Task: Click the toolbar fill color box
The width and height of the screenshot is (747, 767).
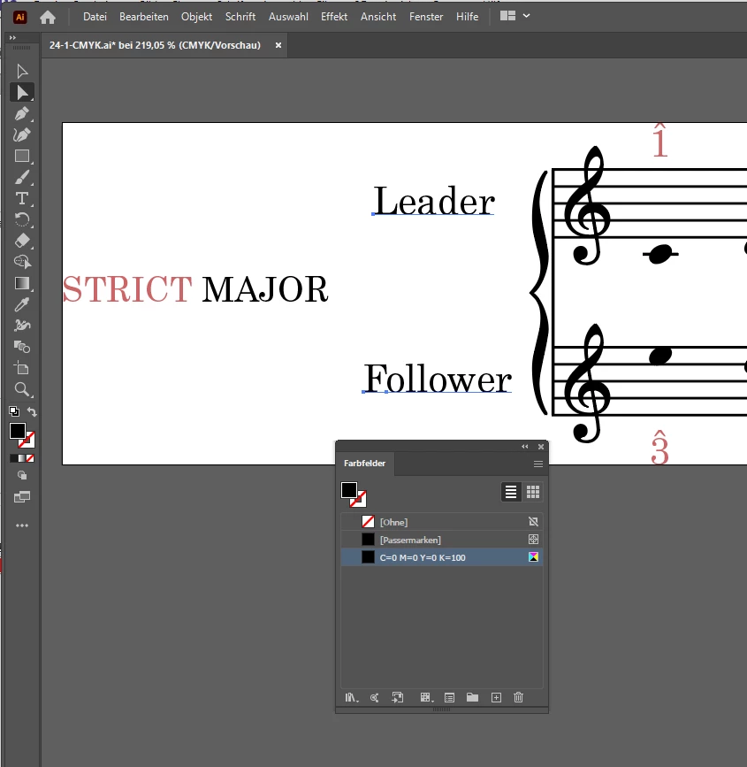Action: 18,431
